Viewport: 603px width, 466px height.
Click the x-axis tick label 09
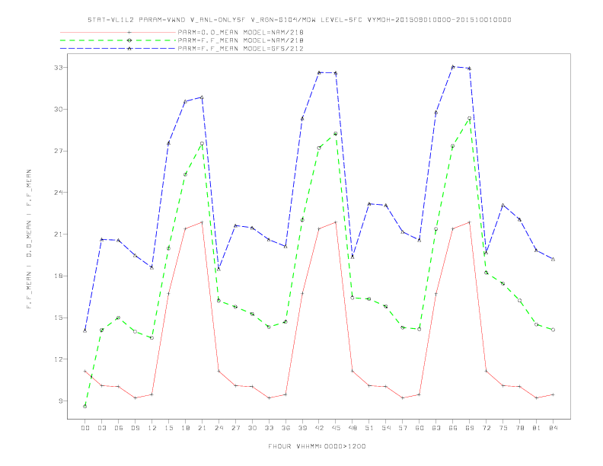pyautogui.click(x=135, y=428)
